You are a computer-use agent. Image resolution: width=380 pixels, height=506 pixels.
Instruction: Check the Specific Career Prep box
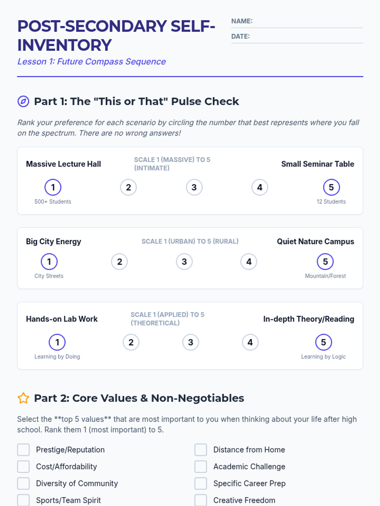point(201,483)
